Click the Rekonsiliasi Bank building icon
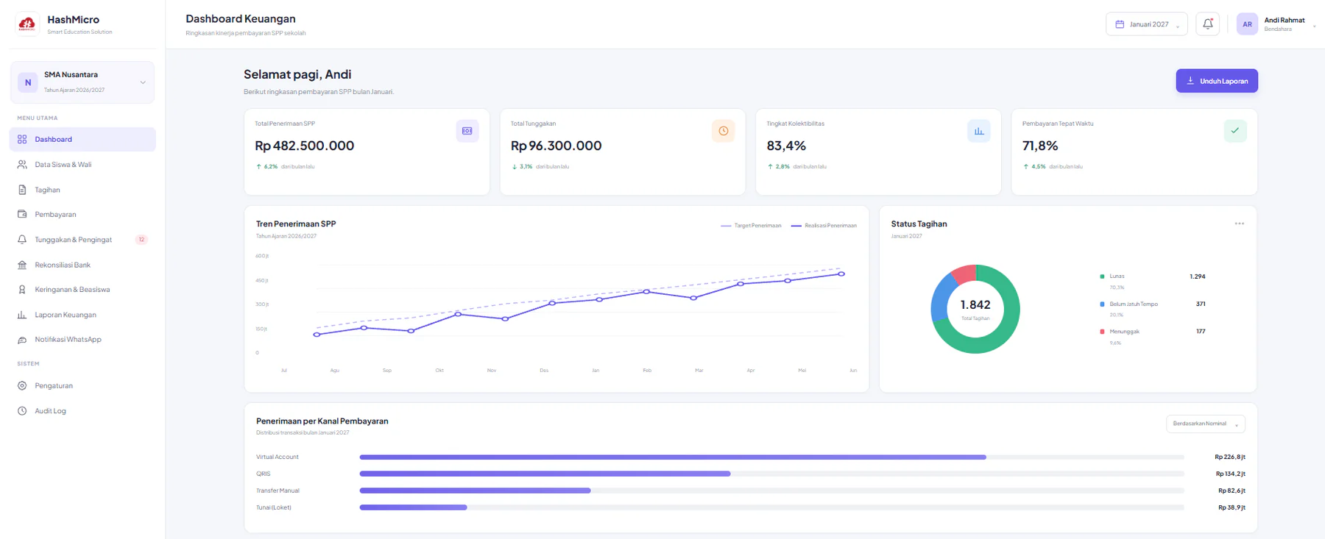1325x539 pixels. tap(22, 265)
